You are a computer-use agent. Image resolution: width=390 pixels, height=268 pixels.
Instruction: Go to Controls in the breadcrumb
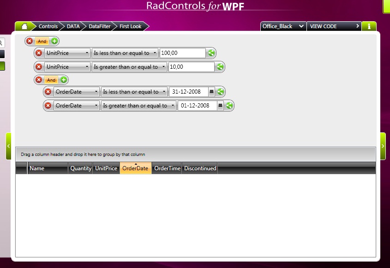(x=48, y=26)
